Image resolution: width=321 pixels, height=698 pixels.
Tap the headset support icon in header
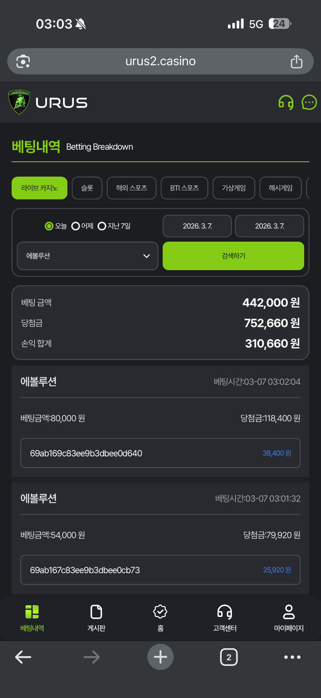(286, 103)
